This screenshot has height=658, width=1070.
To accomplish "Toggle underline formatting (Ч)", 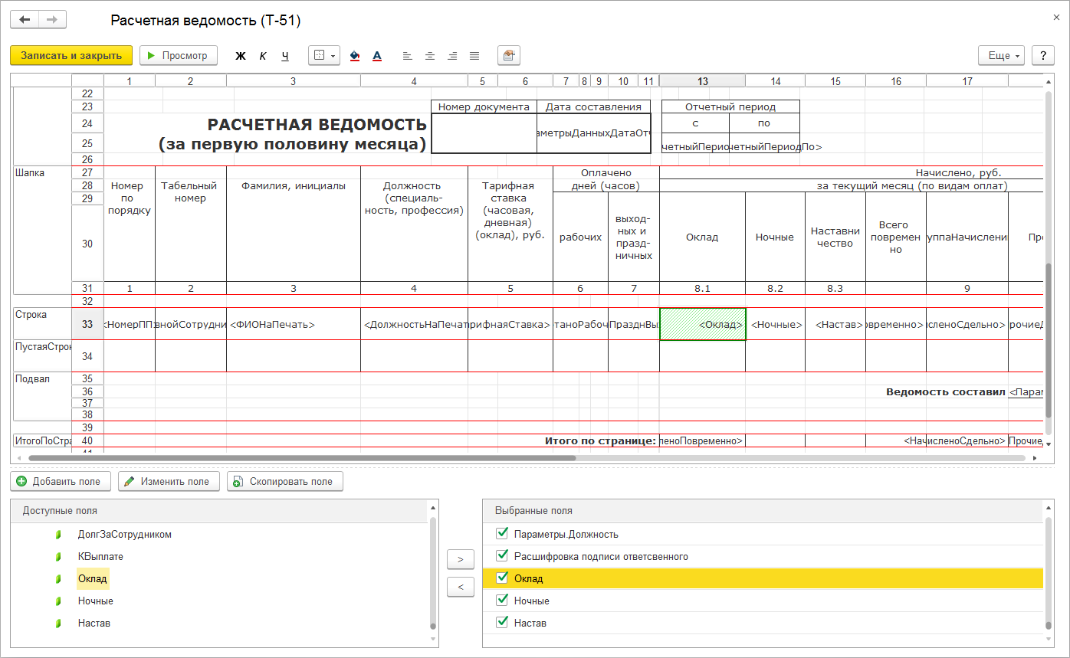I will point(285,56).
